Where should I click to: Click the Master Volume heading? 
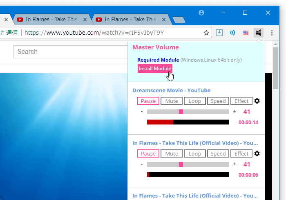(156, 47)
